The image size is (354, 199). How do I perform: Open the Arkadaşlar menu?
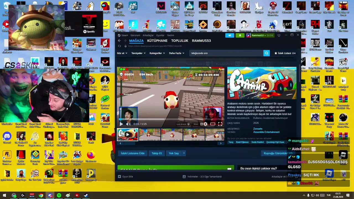pos(148,35)
